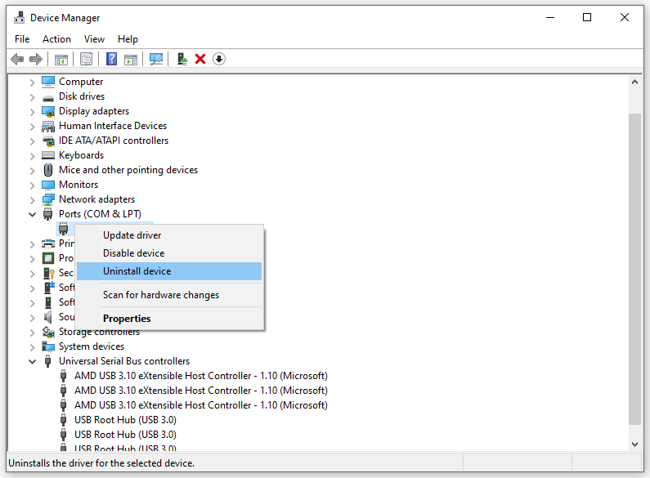
Task: Open Properties from the context menu
Action: 169,319
